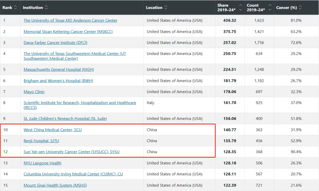The width and height of the screenshot is (319, 191).
Task: Select count value 1,756
Action: pyautogui.click(x=259, y=43)
